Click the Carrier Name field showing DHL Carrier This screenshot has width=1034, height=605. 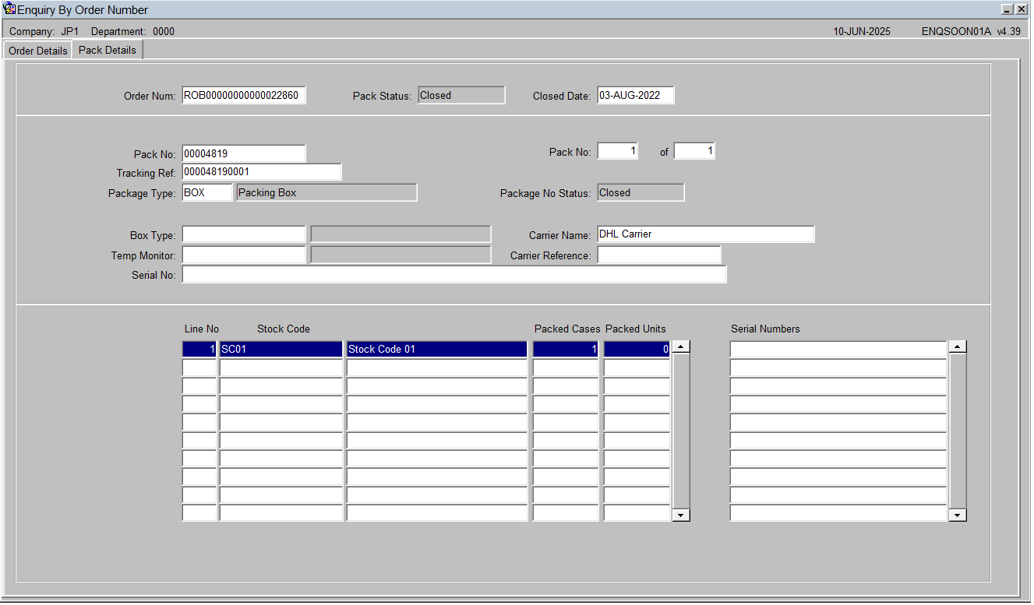pos(706,234)
